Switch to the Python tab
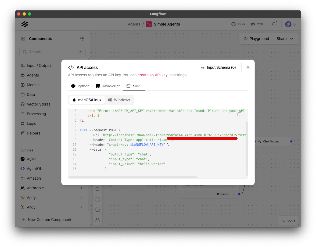This screenshot has width=316, height=247. (x=80, y=86)
